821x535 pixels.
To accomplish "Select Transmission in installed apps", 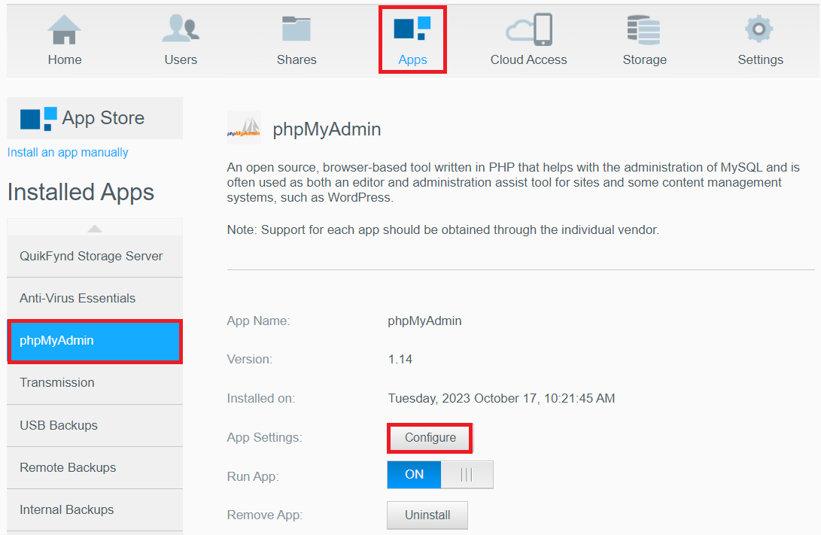I will [95, 383].
